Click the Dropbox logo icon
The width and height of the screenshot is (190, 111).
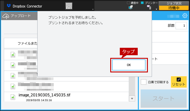9,6
